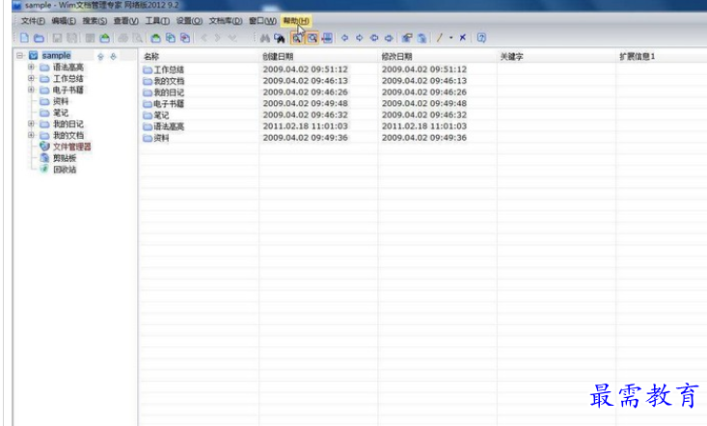Viewport: 707px width, 426px height.
Task: Click the blue right arrow icon
Action: (x=360, y=38)
